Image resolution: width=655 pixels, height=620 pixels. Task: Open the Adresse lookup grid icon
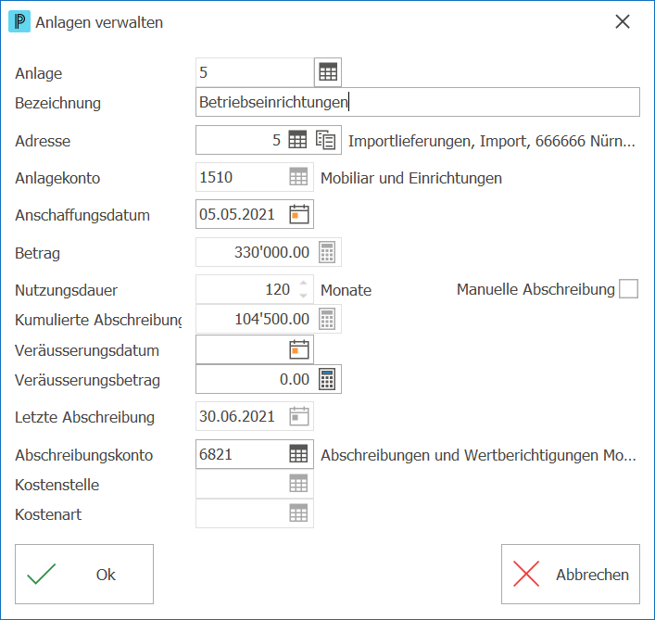[x=297, y=140]
